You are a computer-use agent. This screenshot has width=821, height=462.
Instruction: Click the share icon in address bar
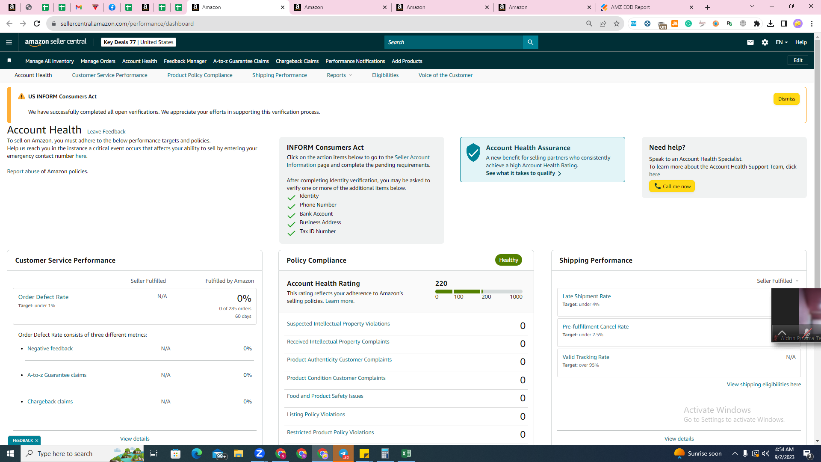pos(603,24)
